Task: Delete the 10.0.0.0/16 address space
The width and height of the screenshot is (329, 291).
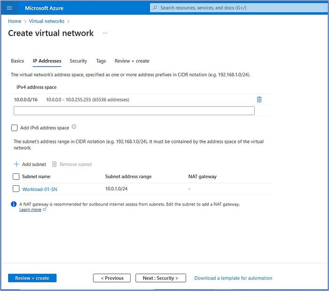Action: tap(259, 100)
